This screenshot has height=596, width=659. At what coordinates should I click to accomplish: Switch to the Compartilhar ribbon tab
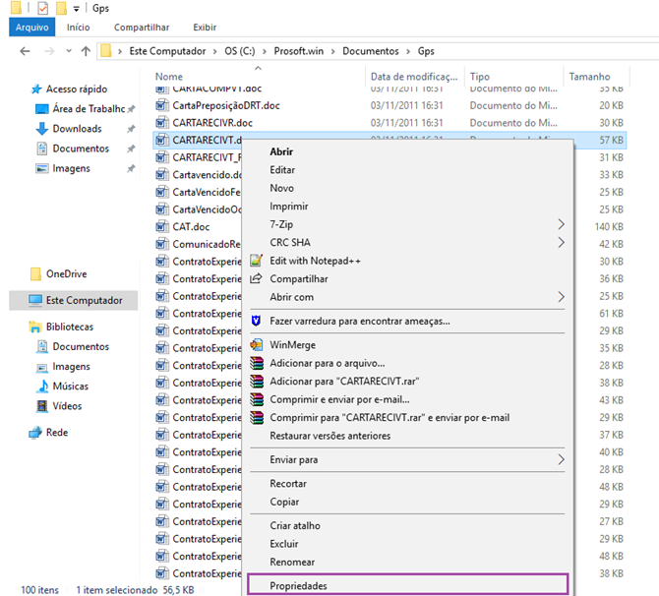point(142,28)
